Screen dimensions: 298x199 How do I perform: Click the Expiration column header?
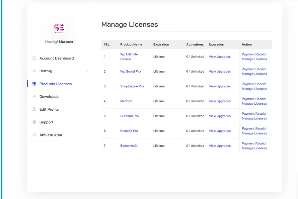pos(161,44)
